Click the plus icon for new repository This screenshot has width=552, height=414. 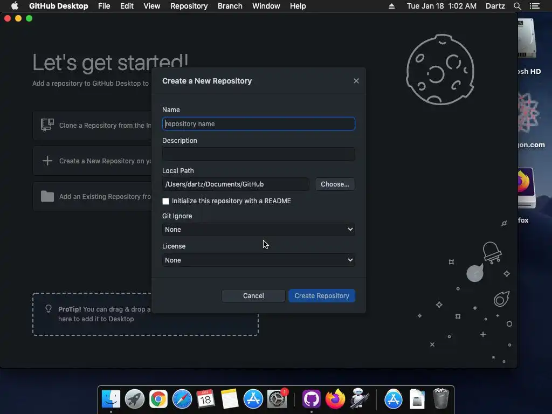[x=47, y=161]
